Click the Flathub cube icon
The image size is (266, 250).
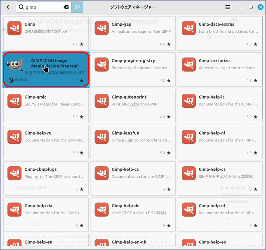11,80
